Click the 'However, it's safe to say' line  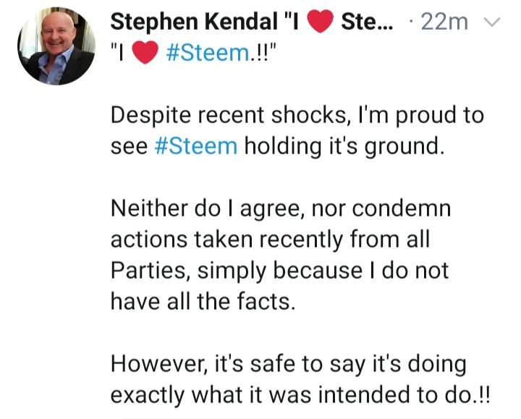pyautogui.click(x=288, y=363)
